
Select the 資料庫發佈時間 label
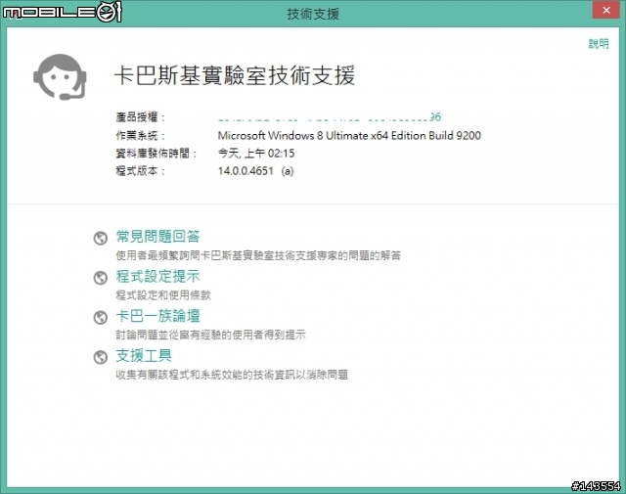tap(156, 153)
